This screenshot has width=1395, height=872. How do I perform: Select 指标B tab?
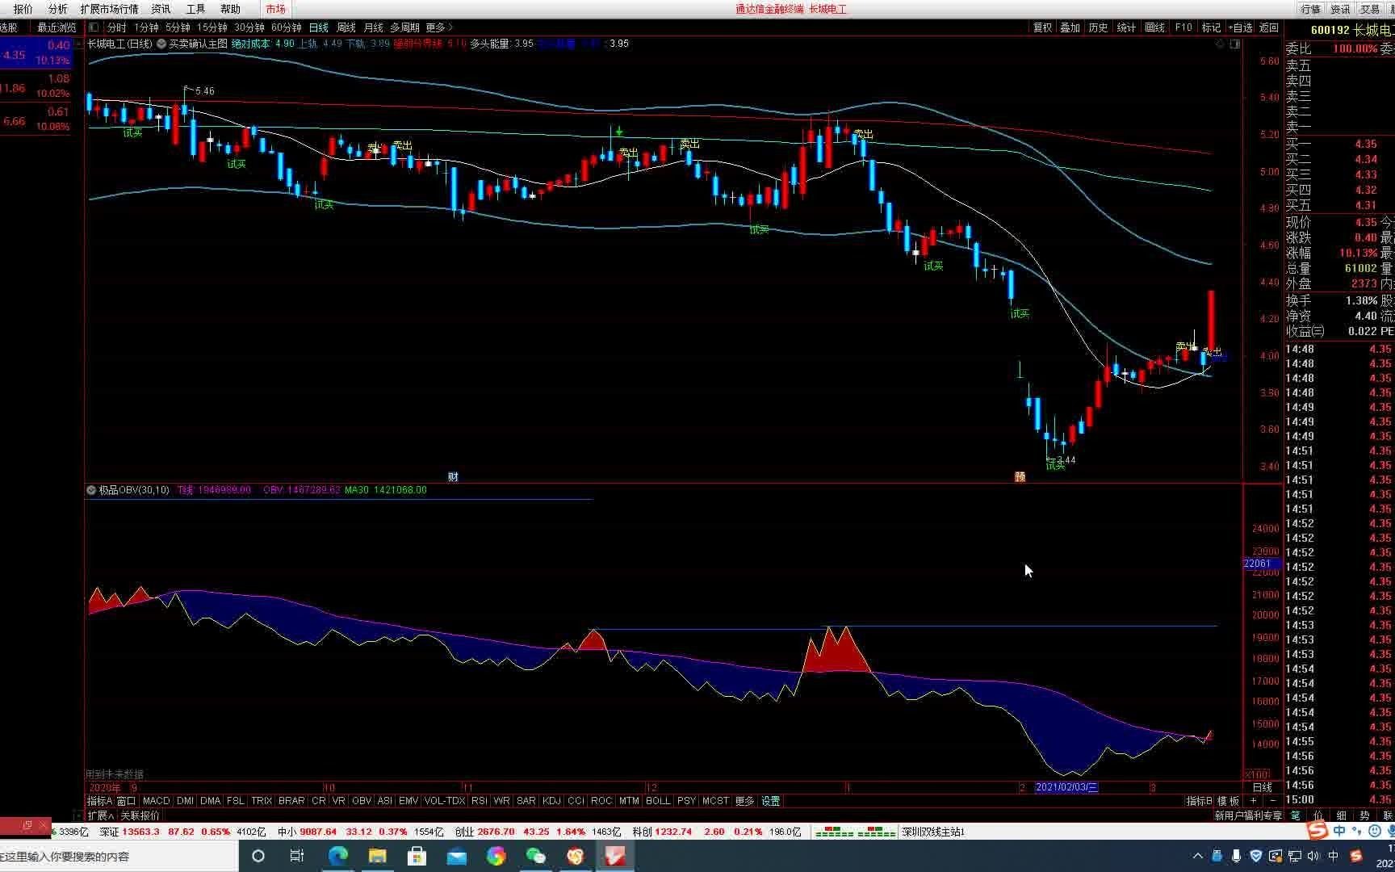click(x=1199, y=801)
